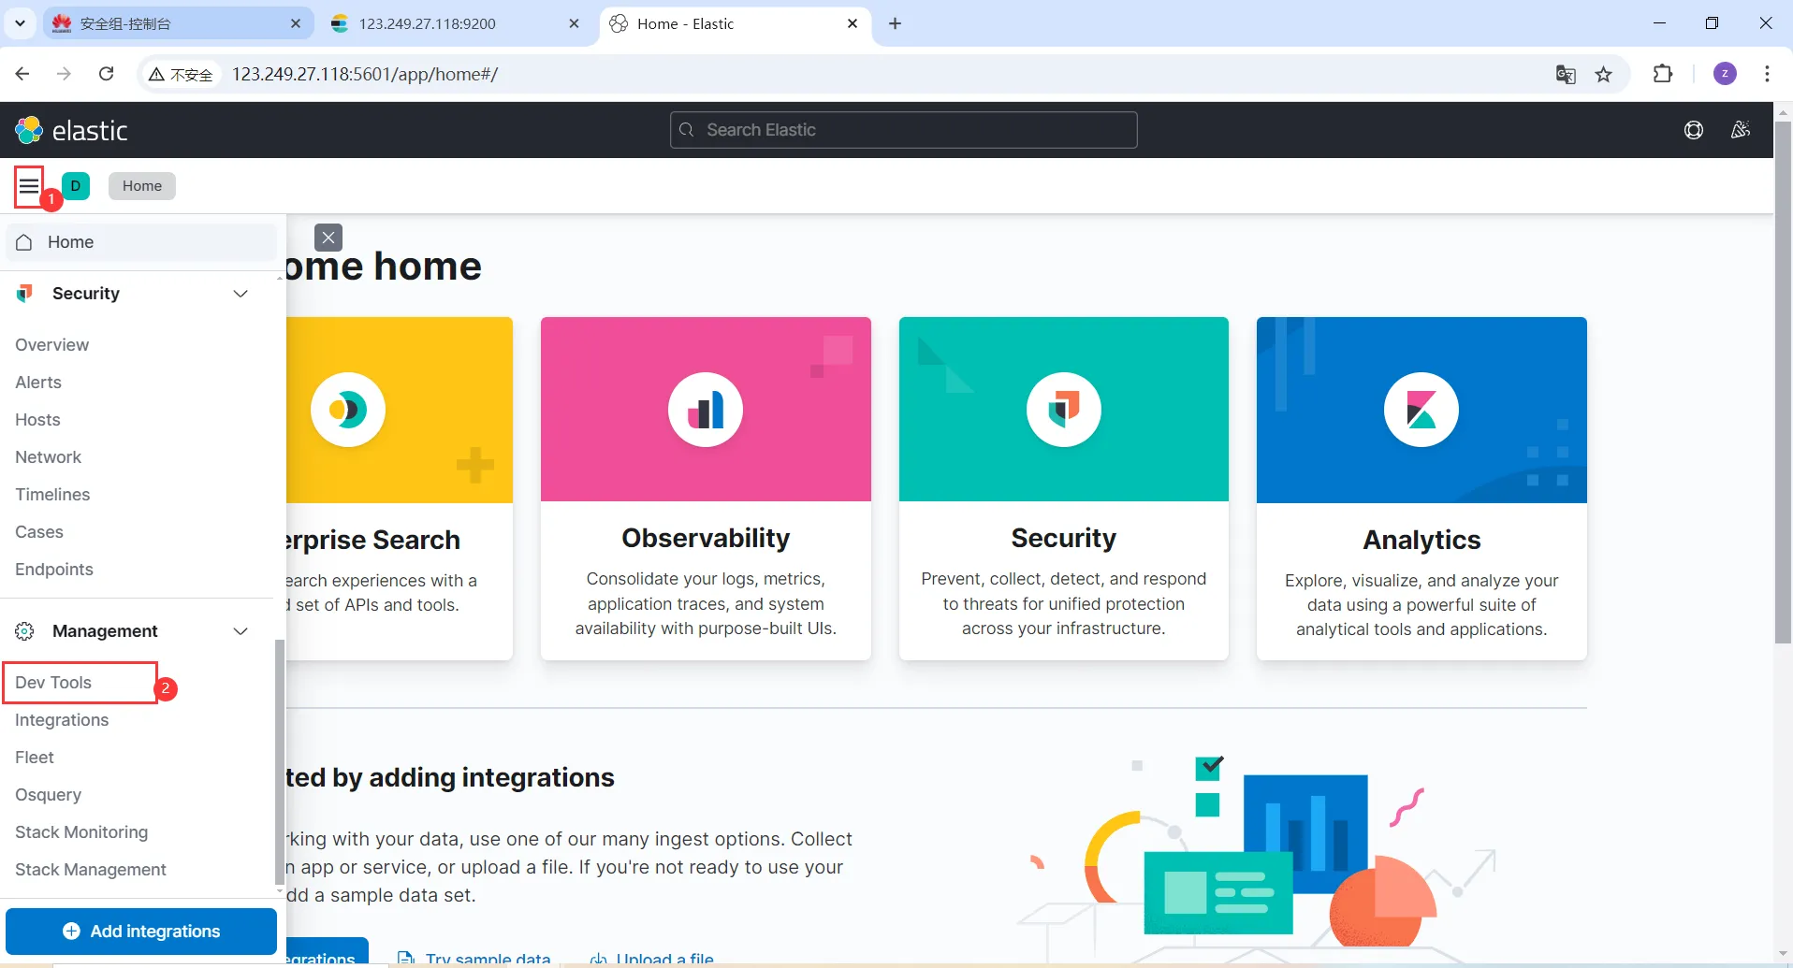Open Stack Monitoring in the sidebar
The image size is (1793, 968).
pos(81,832)
